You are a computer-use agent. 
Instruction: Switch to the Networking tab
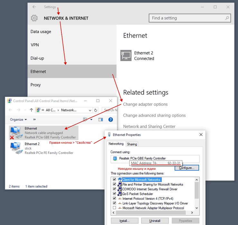pos(116,144)
